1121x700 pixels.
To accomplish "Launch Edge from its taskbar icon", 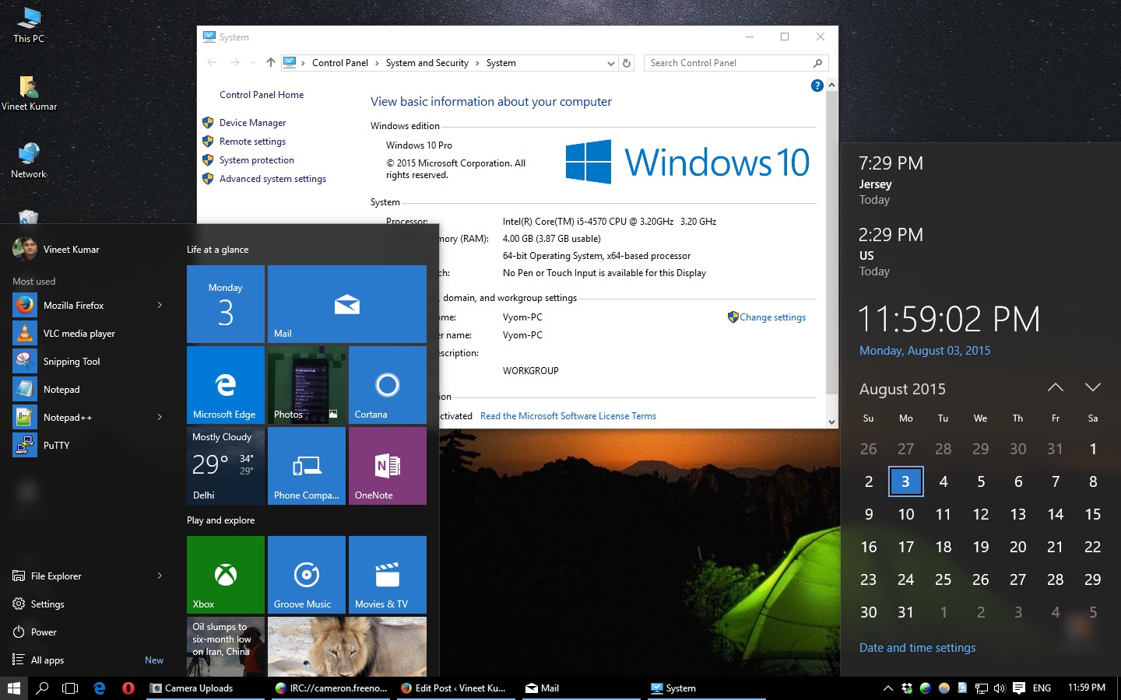I will 100,688.
